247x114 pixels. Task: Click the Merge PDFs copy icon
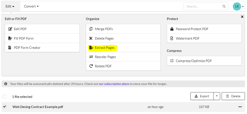(91, 29)
